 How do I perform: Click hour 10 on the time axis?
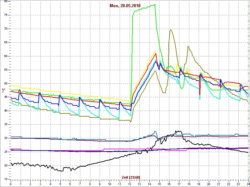110,184
